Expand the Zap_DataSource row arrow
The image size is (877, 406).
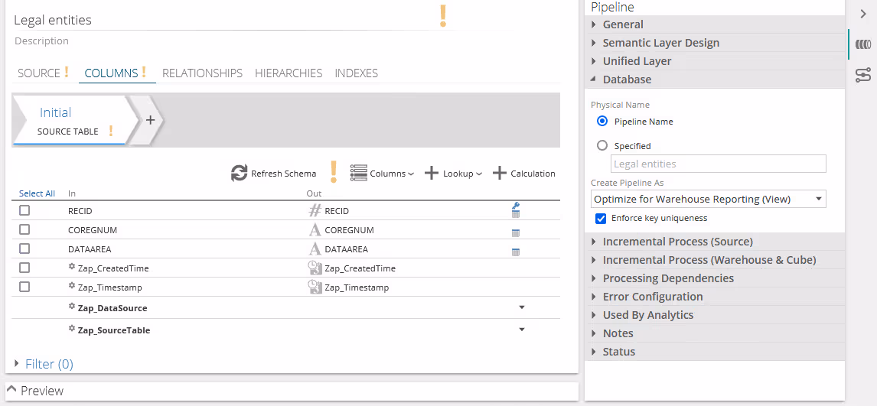522,307
